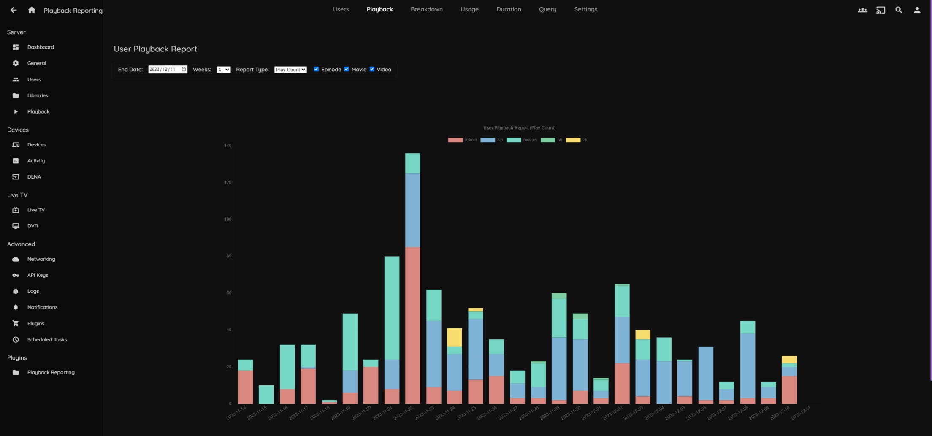Open Playback Reporting plugin link
Image resolution: width=932 pixels, height=436 pixels.
tap(51, 373)
